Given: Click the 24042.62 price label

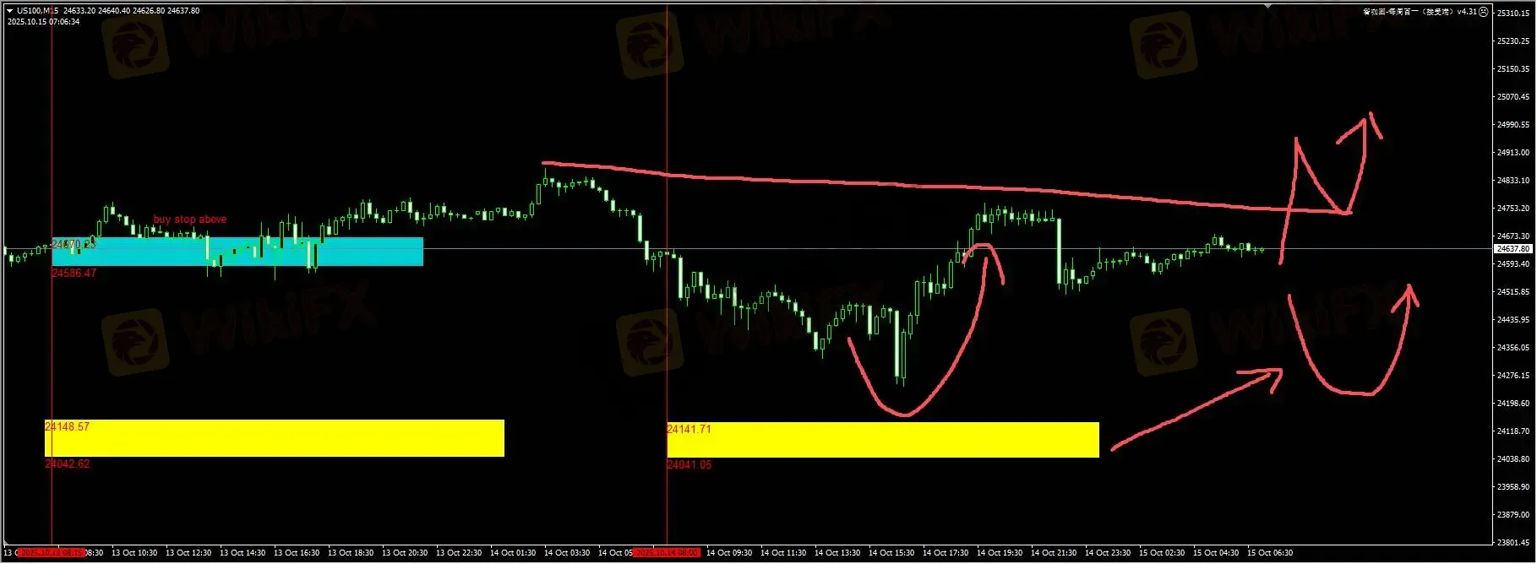Looking at the screenshot, I should [68, 464].
